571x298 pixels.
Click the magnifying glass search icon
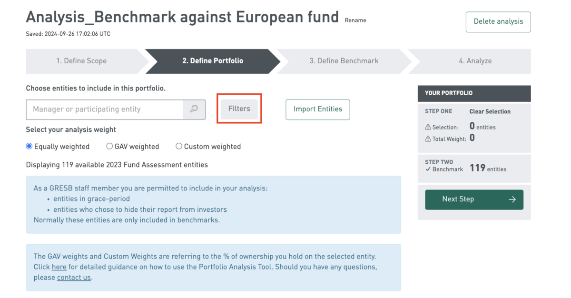194,109
